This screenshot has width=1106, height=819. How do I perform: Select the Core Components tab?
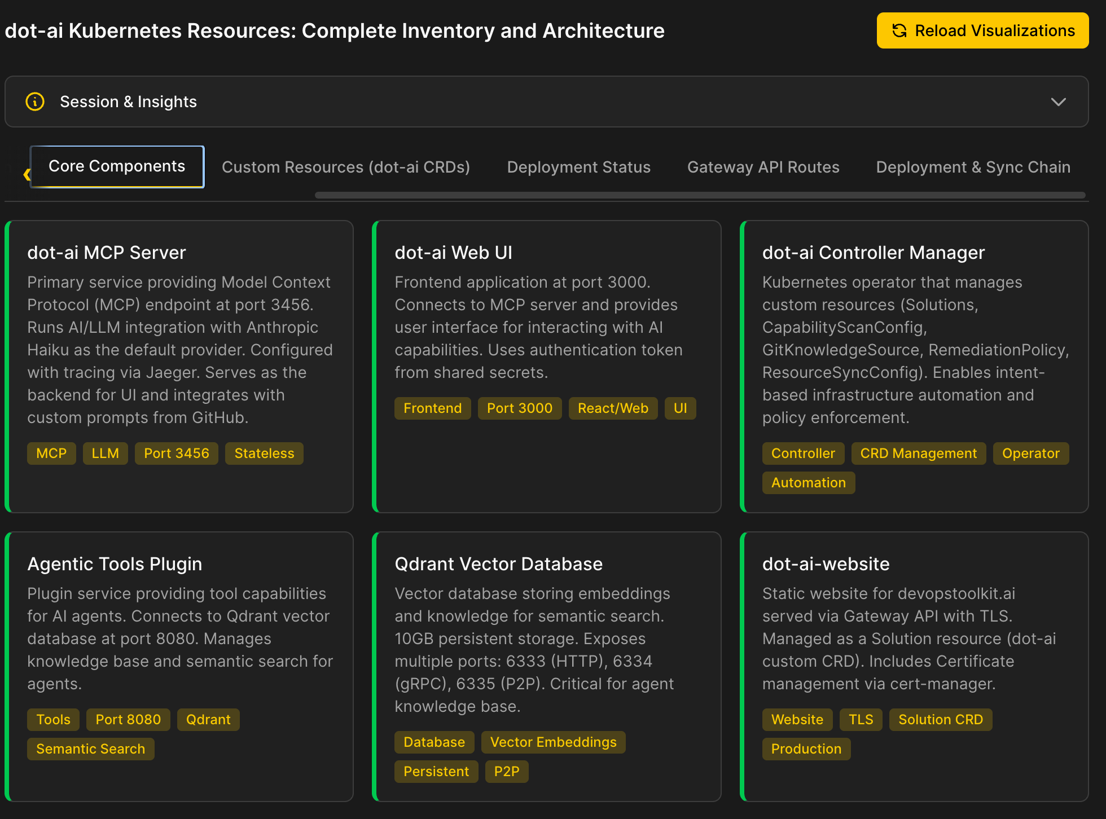(117, 166)
